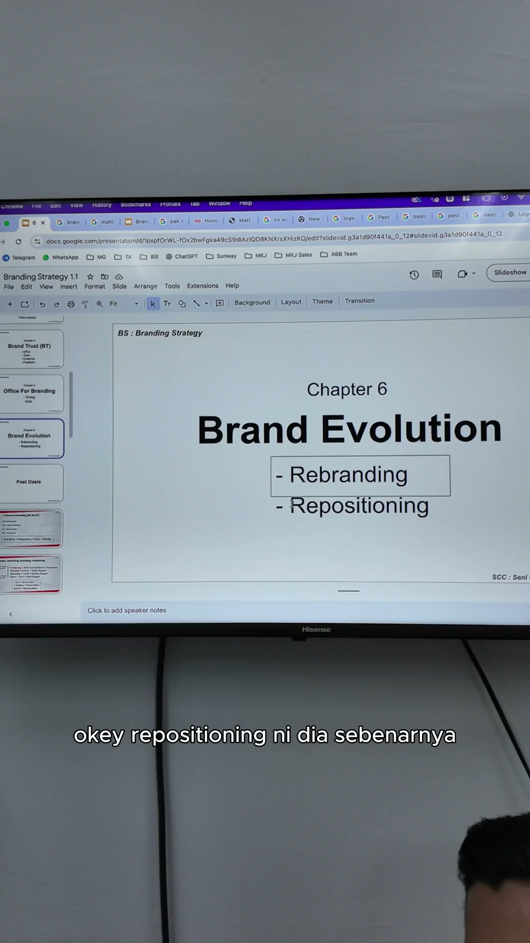Star the Branding Strategy 1.1 document
This screenshot has width=530, height=943.
click(90, 277)
